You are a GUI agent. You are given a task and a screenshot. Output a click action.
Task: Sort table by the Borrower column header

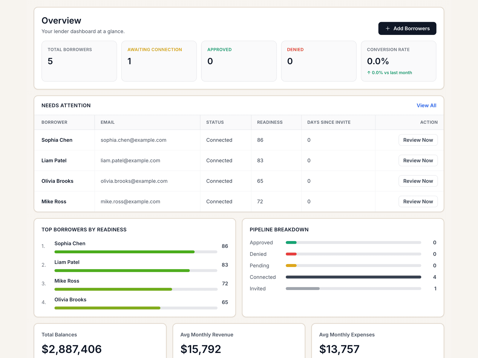coord(54,122)
